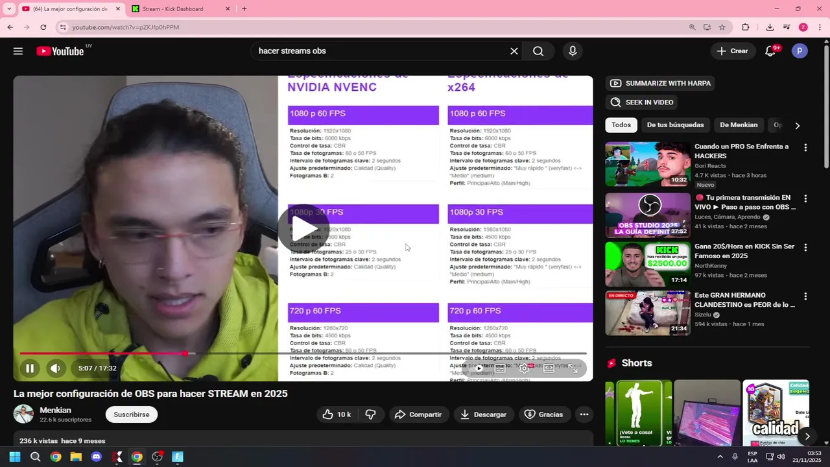Screen dimensions: 830x467
Task: Run search with the magnifier button
Action: point(538,51)
